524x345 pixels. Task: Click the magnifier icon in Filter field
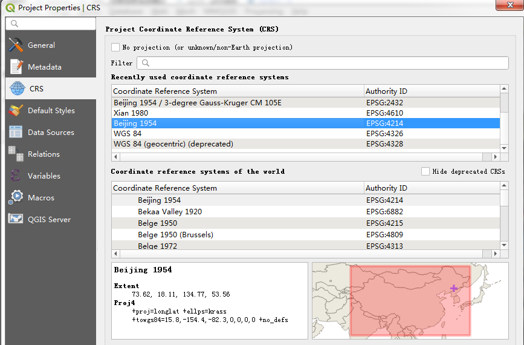(146, 63)
